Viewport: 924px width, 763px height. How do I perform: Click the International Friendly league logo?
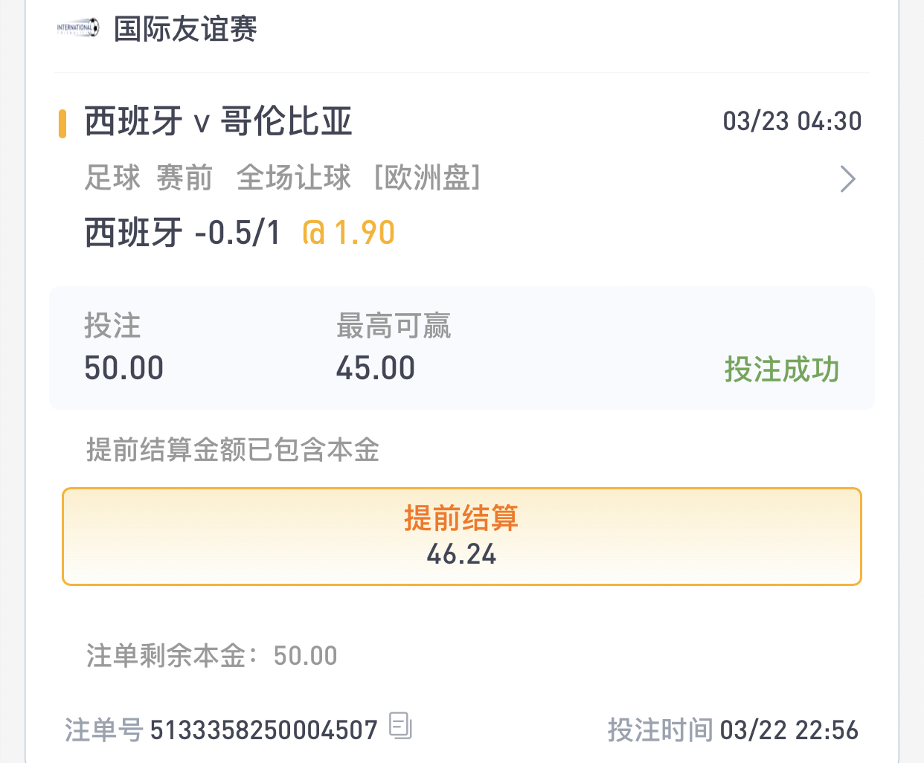point(77,29)
